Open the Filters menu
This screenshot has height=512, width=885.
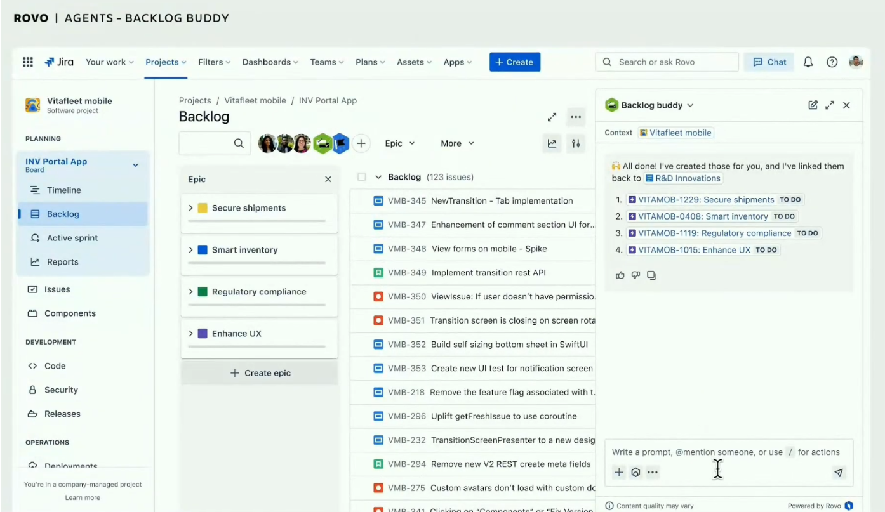point(214,62)
